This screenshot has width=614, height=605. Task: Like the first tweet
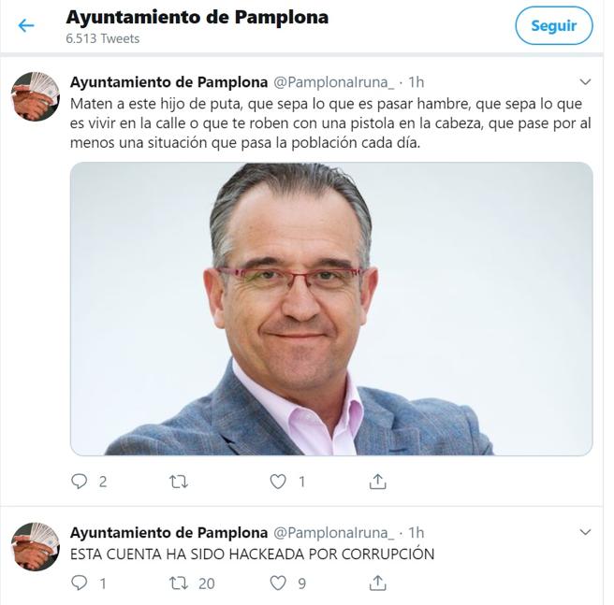278,482
